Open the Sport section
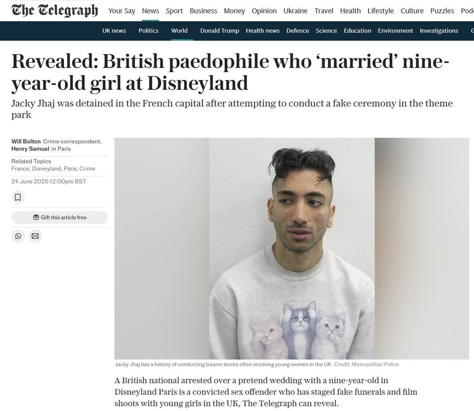This screenshot has width=474, height=411. (174, 11)
